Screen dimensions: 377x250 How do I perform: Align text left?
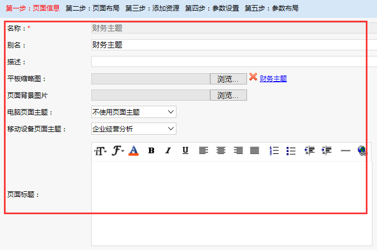pyautogui.click(x=203, y=150)
